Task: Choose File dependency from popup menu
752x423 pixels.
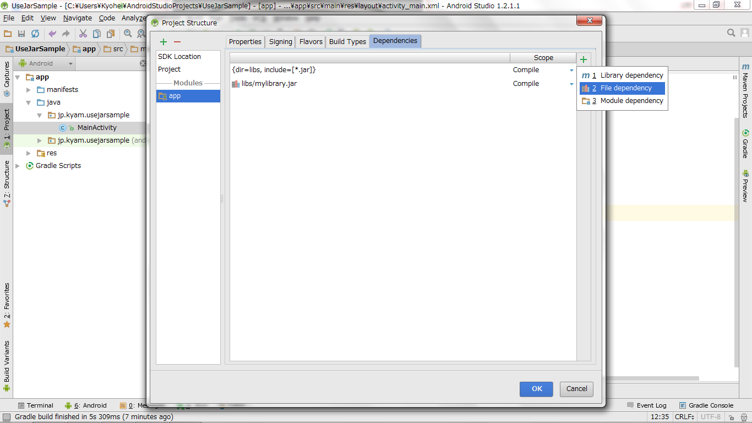Action: click(623, 88)
